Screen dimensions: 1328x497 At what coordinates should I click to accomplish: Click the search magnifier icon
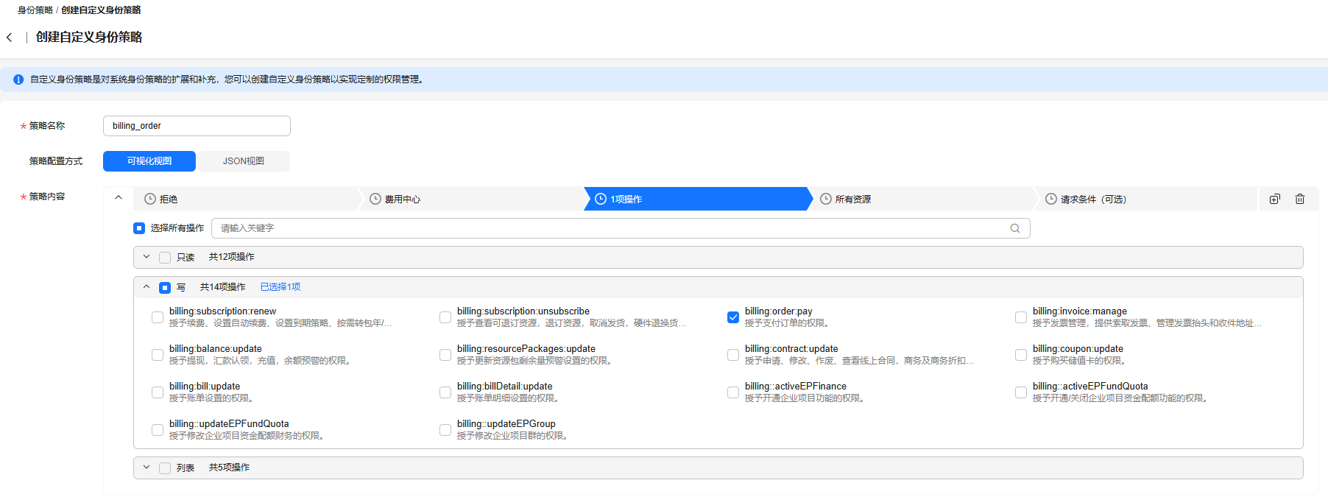click(x=1015, y=228)
